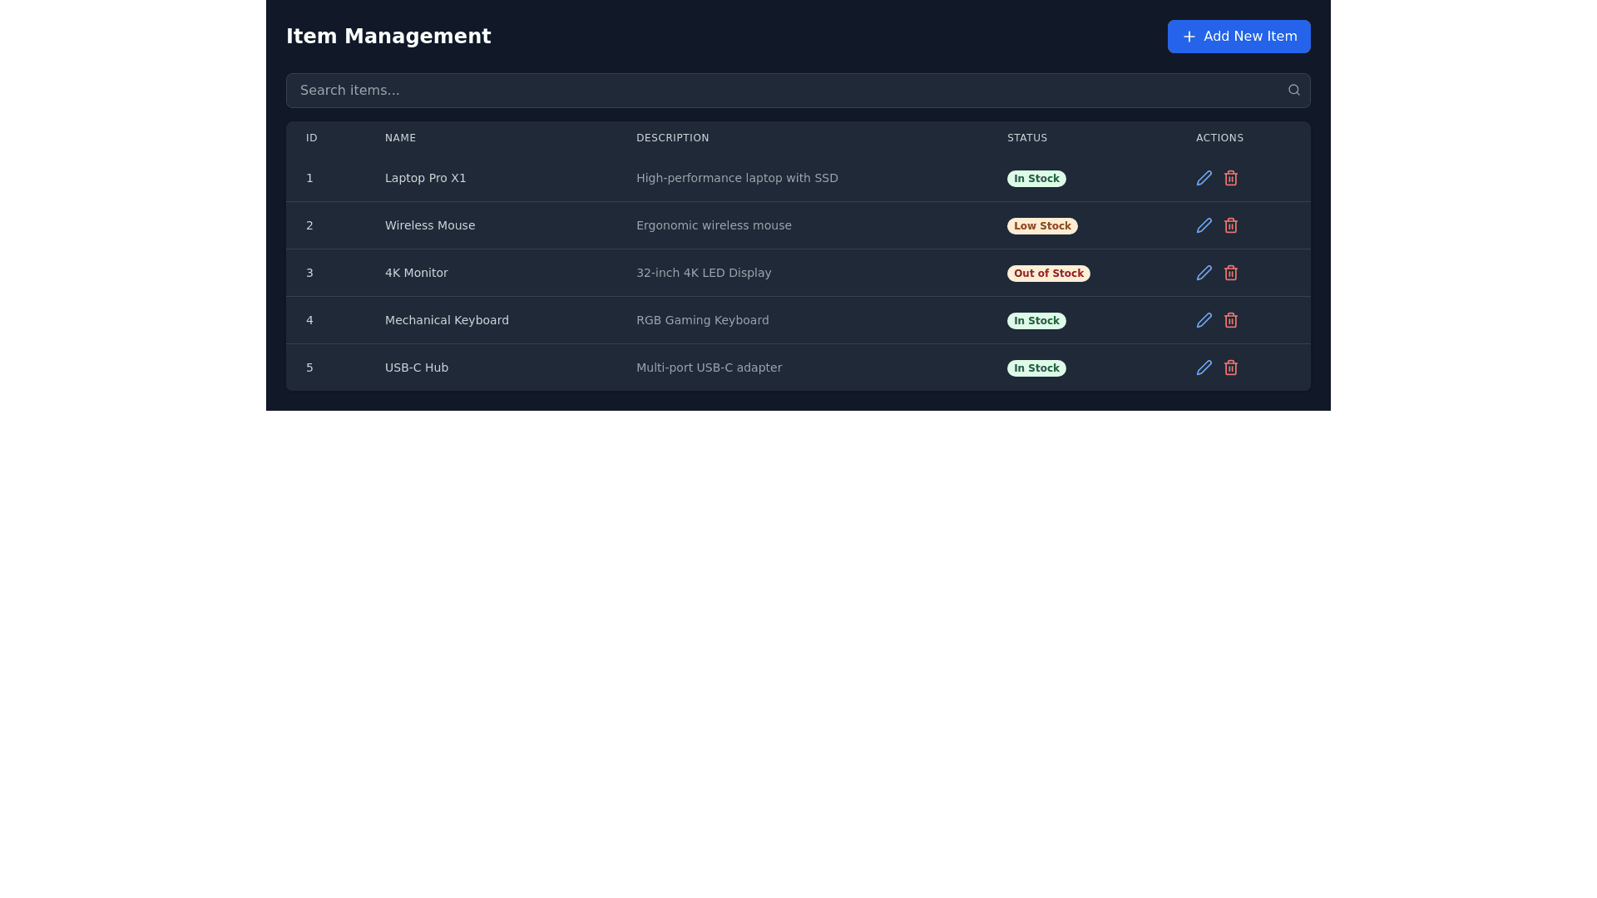The width and height of the screenshot is (1597, 898).
Task: Click the Low Stock status badge
Action: 1041,226
